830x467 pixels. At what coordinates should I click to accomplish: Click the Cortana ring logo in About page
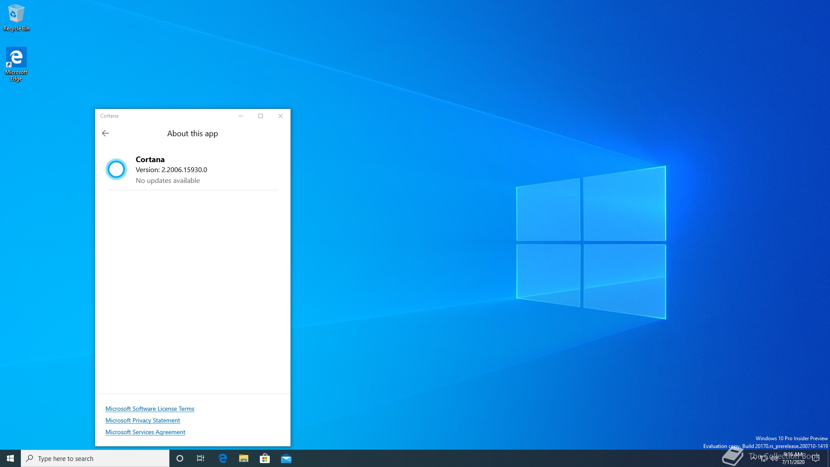[116, 169]
